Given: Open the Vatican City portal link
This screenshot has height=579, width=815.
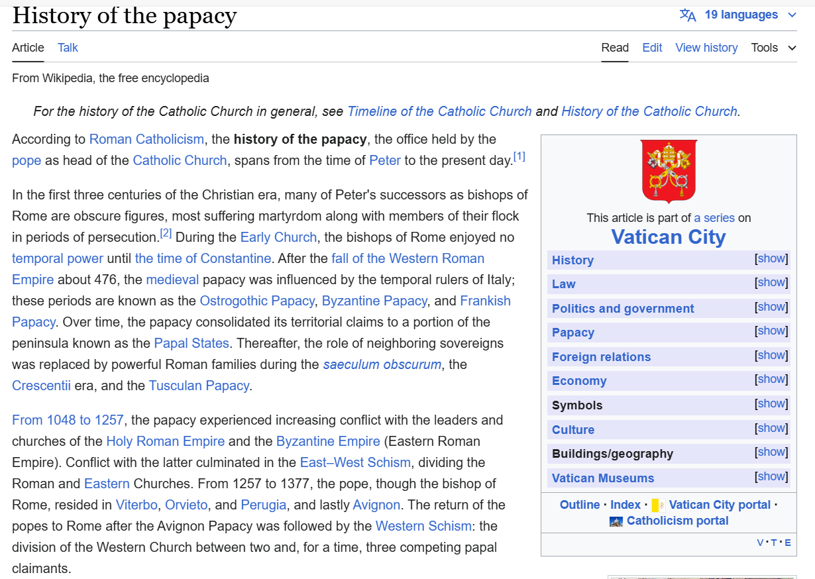Looking at the screenshot, I should pos(720,505).
